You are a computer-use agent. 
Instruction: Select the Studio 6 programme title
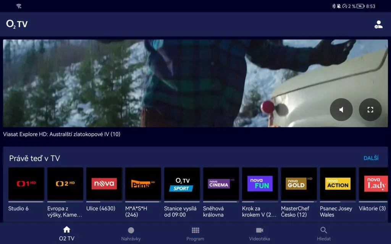(x=18, y=209)
